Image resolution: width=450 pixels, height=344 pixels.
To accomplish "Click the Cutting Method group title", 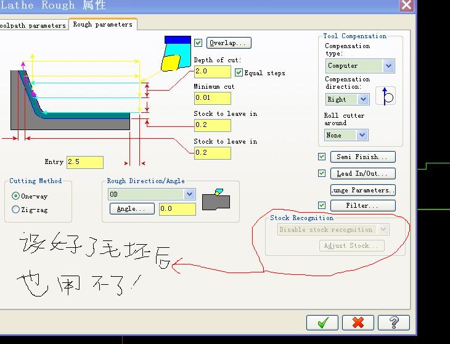I will (x=36, y=181).
